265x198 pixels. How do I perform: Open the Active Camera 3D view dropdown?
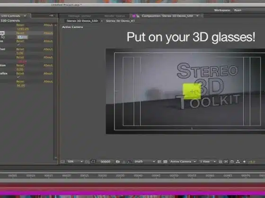click(183, 162)
